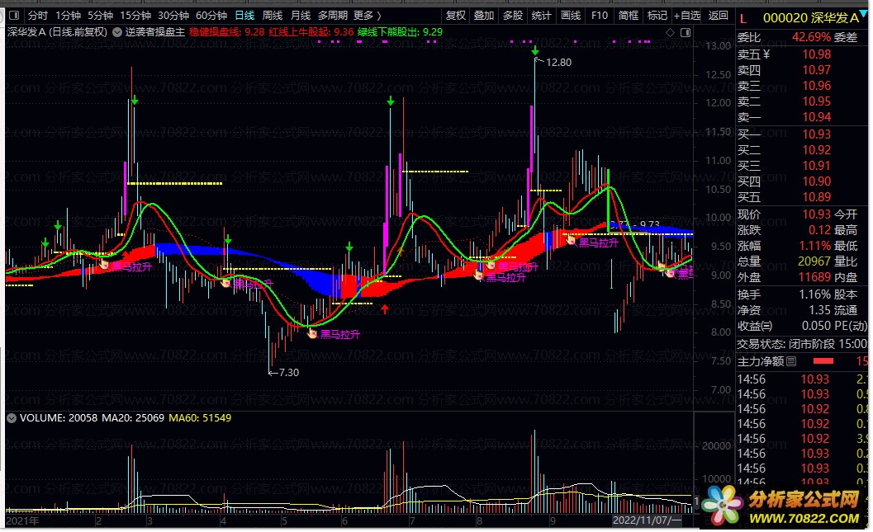The height and width of the screenshot is (532, 873).
Task: Click the 返回 back button
Action: [x=719, y=16]
